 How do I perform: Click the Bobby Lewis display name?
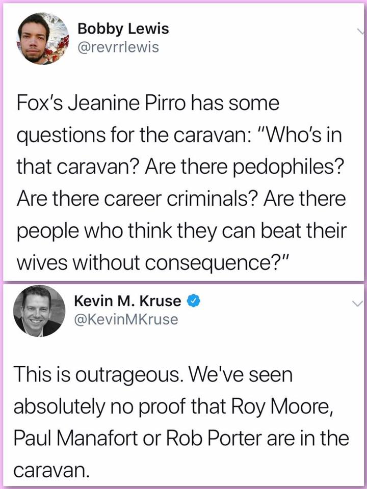[x=123, y=29]
